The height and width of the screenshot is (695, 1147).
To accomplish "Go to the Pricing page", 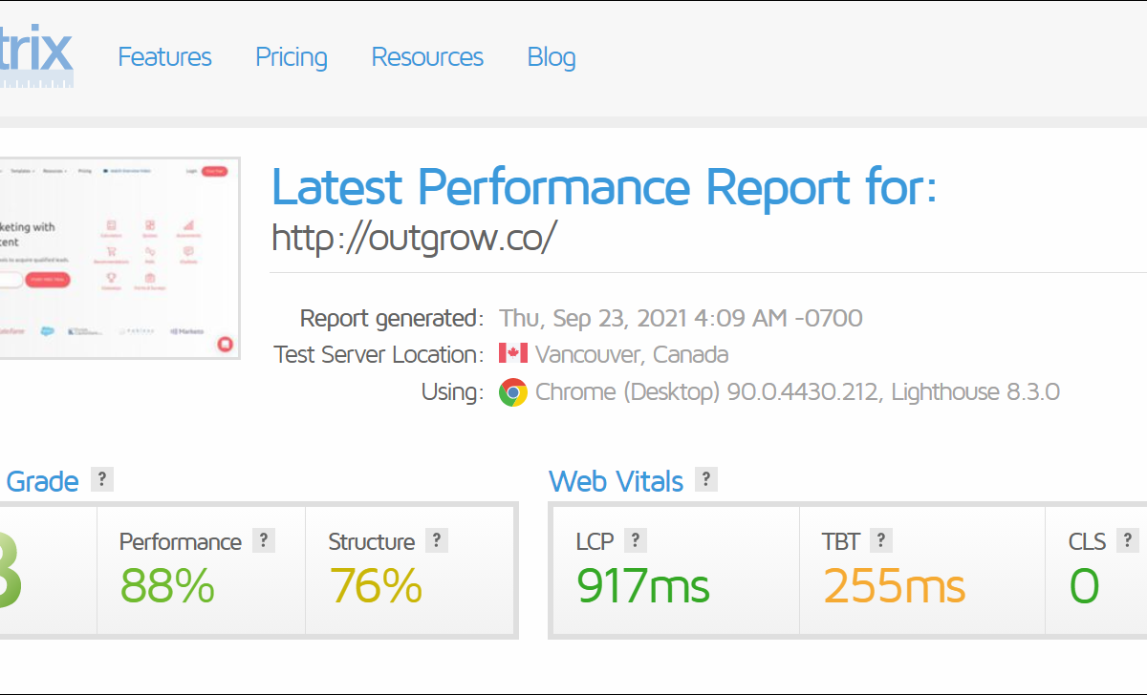I will [x=291, y=57].
